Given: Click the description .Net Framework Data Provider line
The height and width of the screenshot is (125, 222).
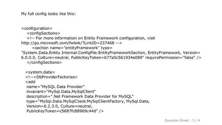Looking at the screenshot, I should click(x=80, y=97).
